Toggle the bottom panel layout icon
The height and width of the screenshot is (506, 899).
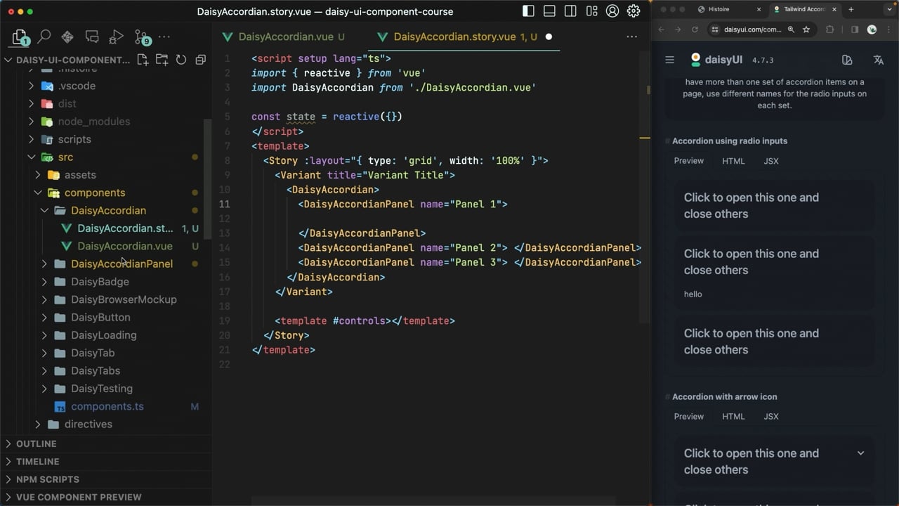[x=550, y=11]
